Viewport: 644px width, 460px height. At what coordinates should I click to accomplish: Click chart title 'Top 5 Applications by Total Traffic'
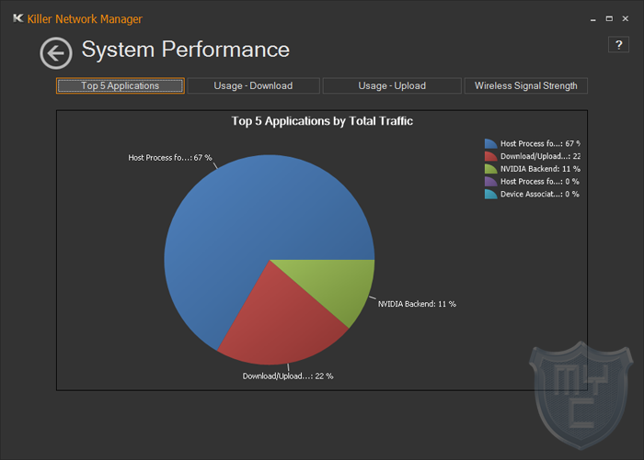tap(322, 121)
